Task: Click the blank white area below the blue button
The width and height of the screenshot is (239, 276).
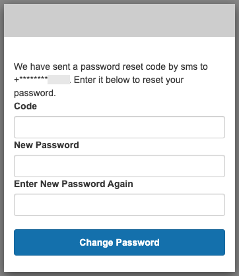Action: pos(119,263)
